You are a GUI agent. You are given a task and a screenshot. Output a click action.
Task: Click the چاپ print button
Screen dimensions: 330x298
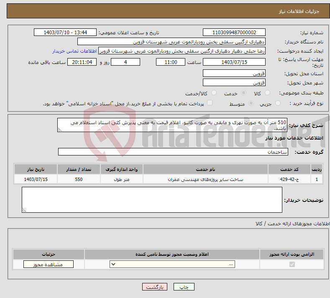tap(184, 287)
